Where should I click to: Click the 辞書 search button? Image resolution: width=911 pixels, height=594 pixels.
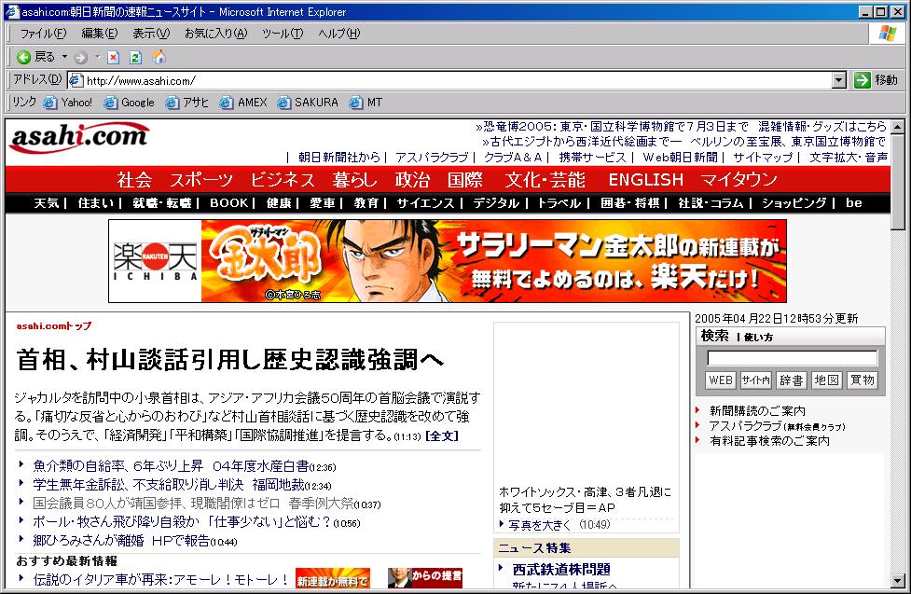tap(792, 380)
